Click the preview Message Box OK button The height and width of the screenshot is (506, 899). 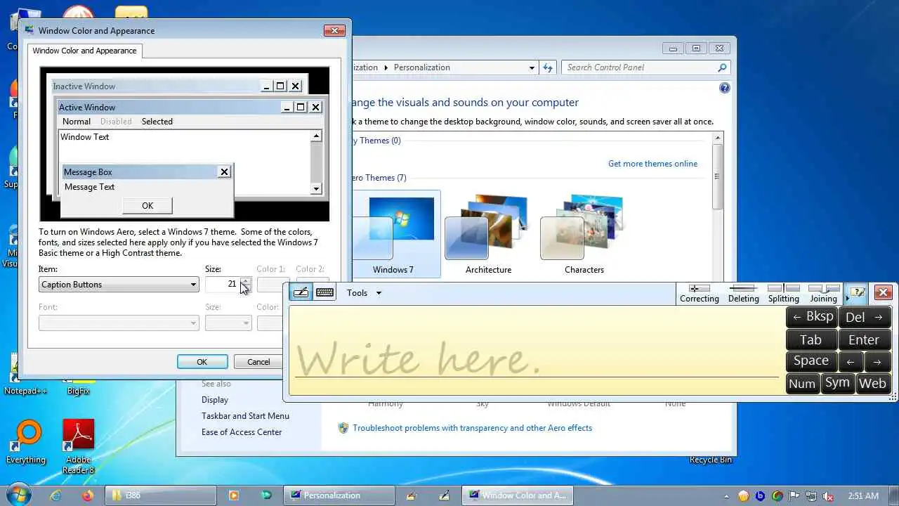click(147, 206)
